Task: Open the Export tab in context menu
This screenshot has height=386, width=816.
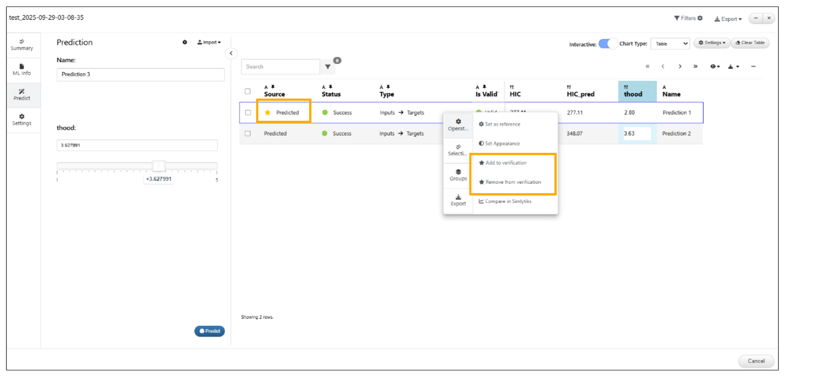Action: 458,200
